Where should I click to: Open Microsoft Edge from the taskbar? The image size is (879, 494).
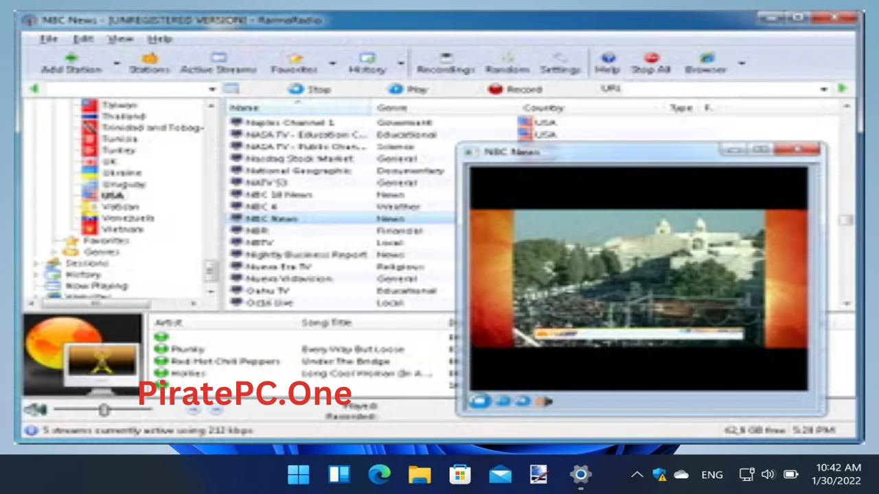pos(379,474)
